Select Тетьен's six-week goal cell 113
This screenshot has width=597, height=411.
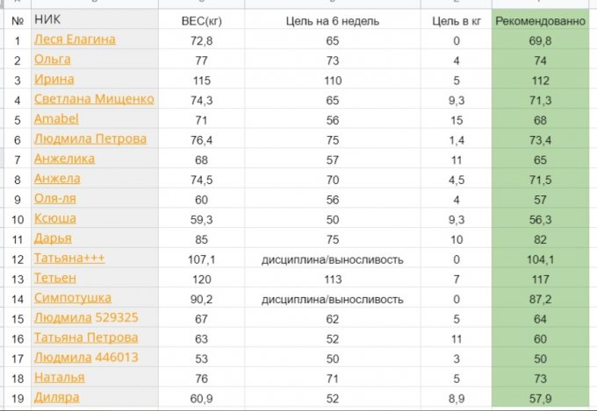(333, 278)
